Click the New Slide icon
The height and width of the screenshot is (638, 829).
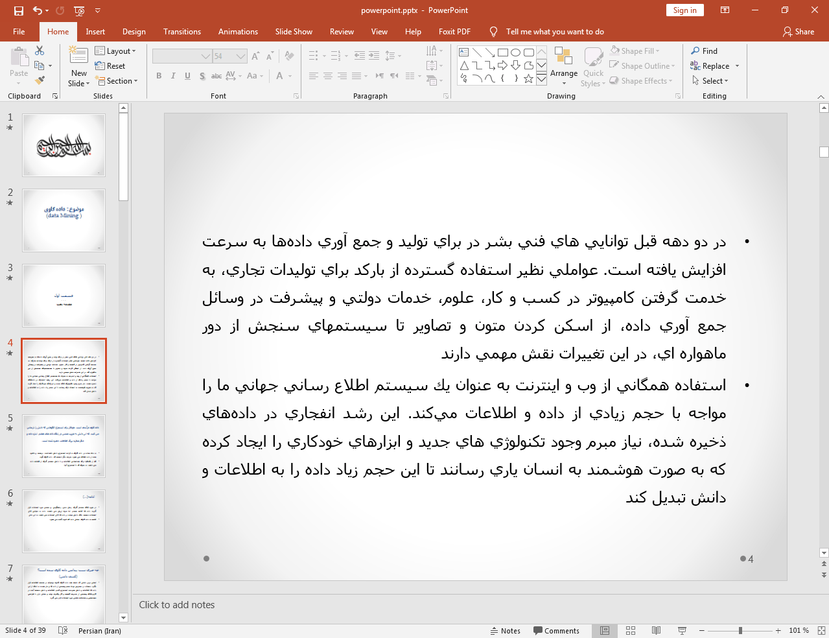78,56
